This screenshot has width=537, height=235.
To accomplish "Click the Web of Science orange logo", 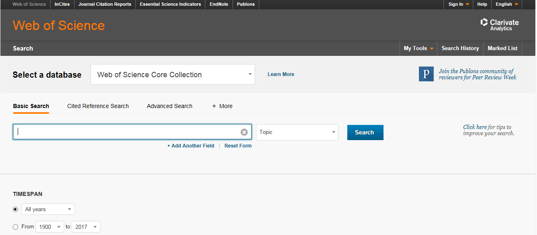I will [59, 25].
